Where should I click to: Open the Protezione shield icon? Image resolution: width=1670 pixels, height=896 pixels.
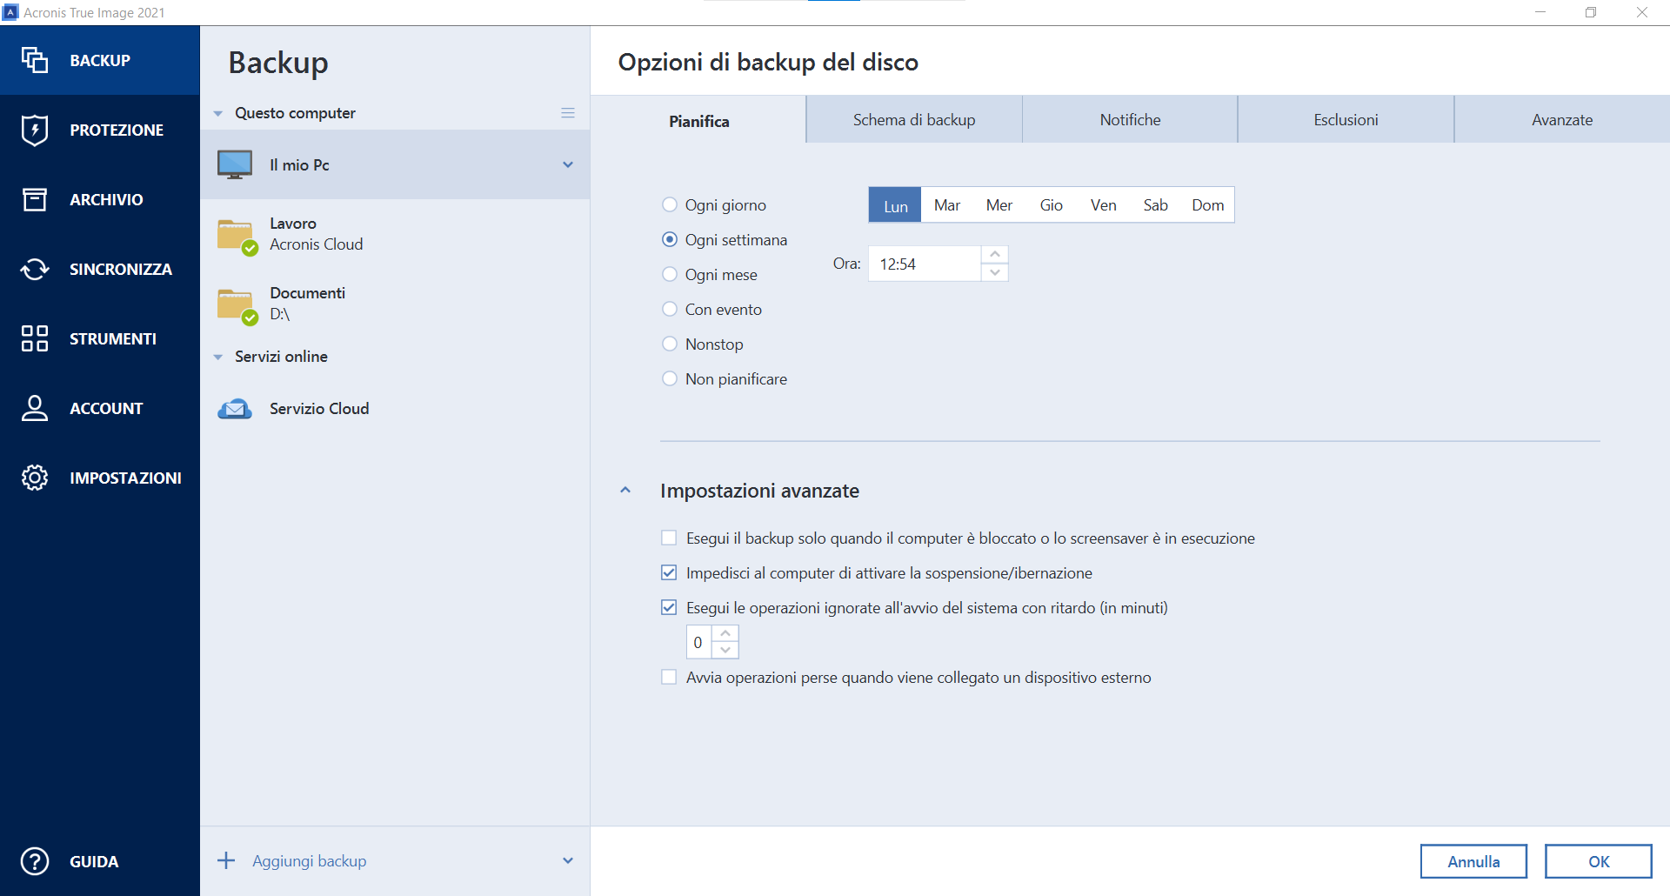(35, 130)
